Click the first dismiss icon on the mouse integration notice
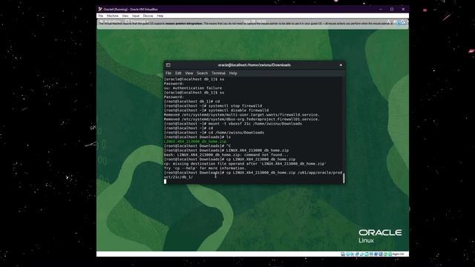The height and width of the screenshot is (267, 475). click(399, 23)
